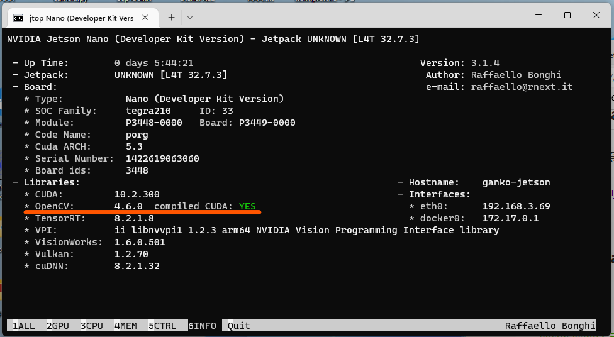Click the terminal icon in the tab
614x337 pixels.
coord(18,18)
